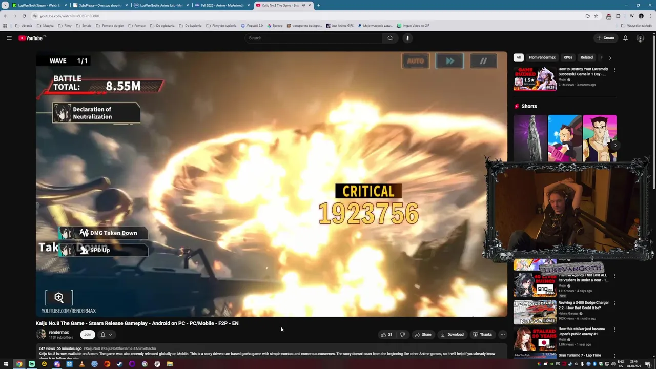Open 'How to Destroy Your Extremely Successful Game' thumbnail
The image size is (656, 369).
pos(535,78)
